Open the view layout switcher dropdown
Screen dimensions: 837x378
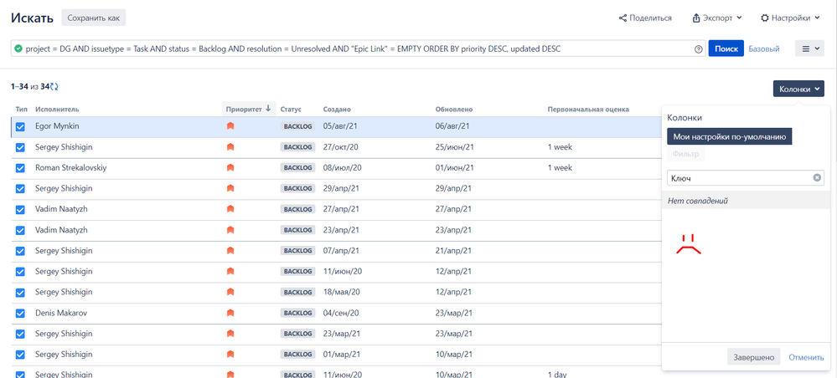click(810, 49)
